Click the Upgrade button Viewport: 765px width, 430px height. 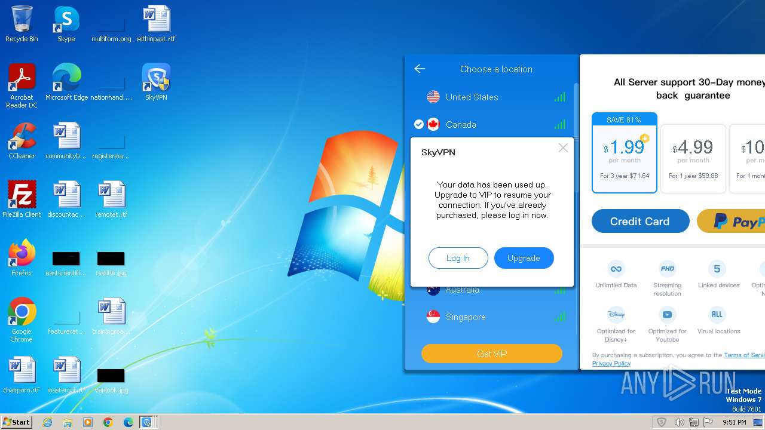point(524,258)
